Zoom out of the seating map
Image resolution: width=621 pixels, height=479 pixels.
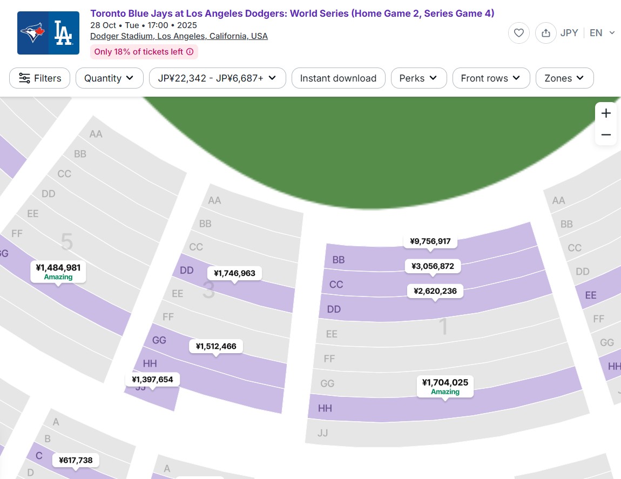coord(606,134)
